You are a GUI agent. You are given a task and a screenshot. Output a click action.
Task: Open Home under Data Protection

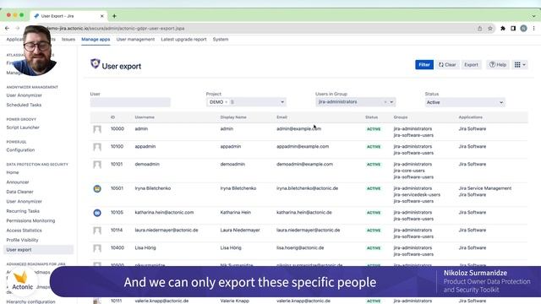point(13,172)
